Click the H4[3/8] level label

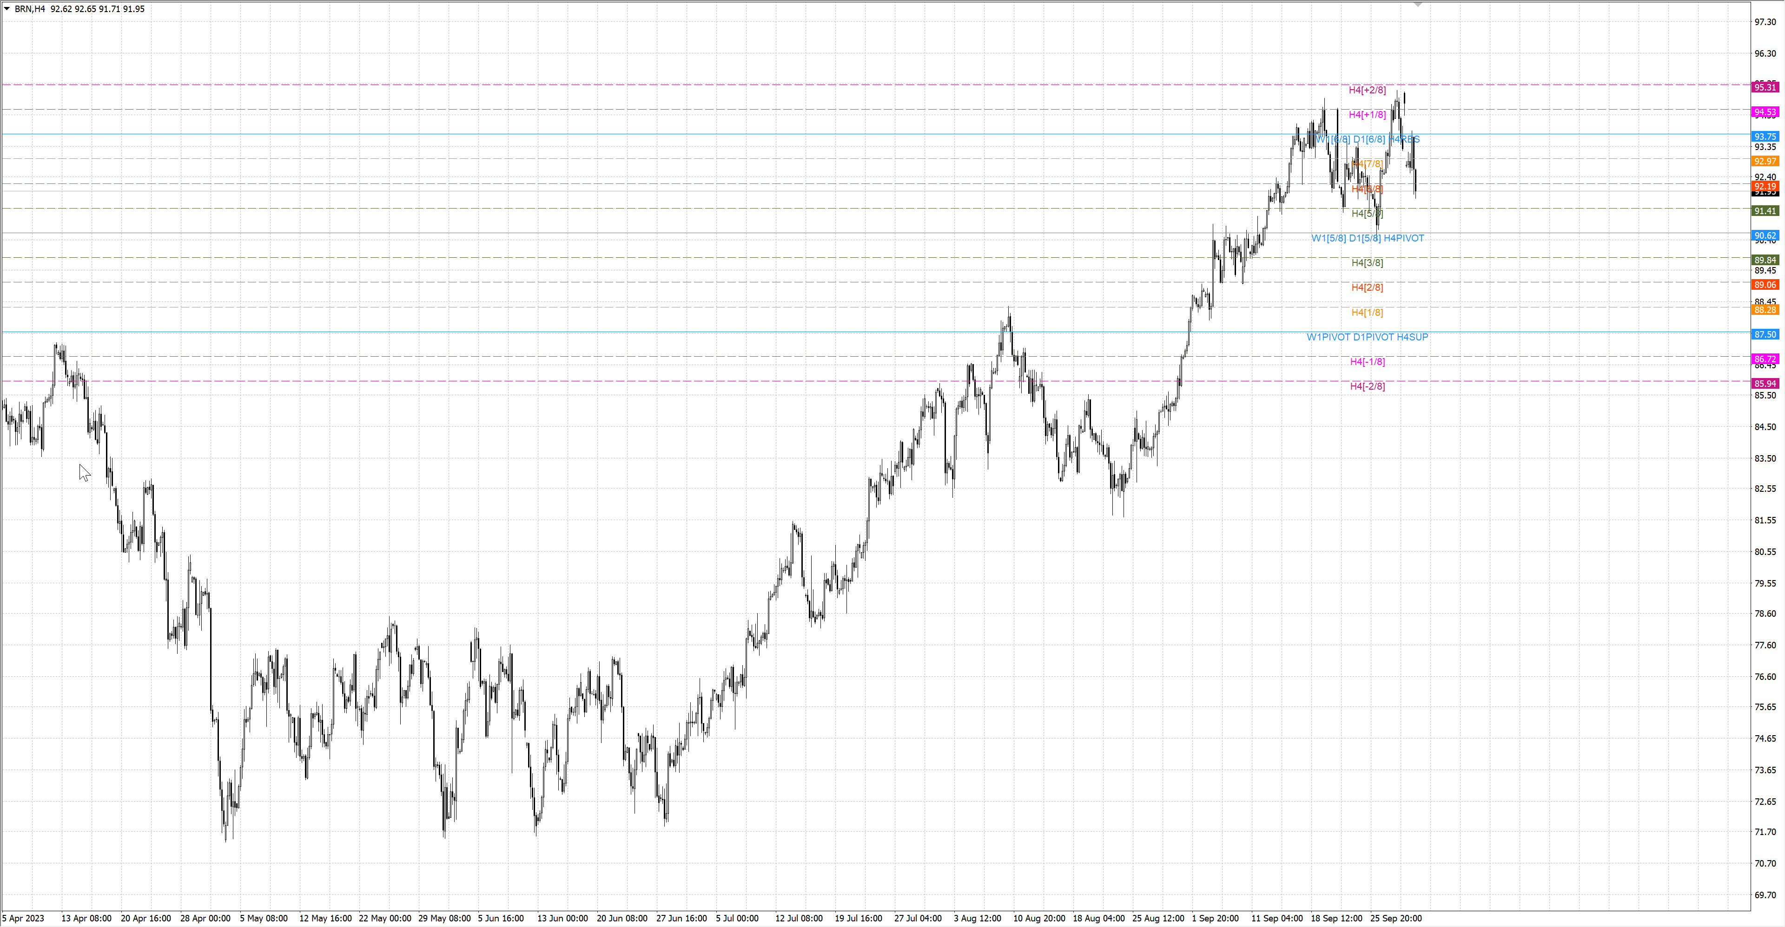[x=1367, y=263]
